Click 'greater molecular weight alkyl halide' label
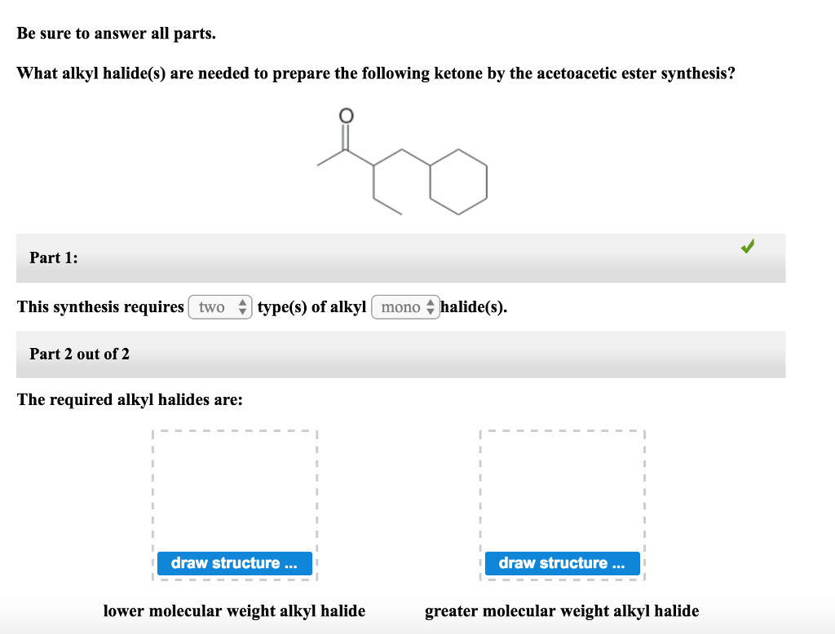This screenshot has height=634, width=835. coord(562,610)
